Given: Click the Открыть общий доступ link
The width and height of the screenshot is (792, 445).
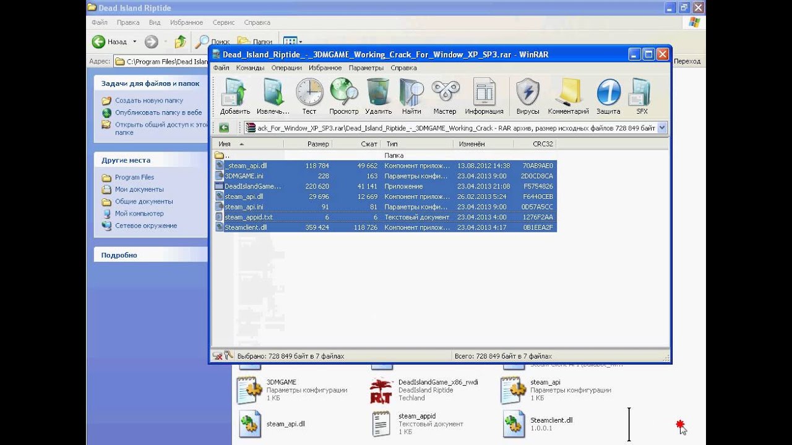Looking at the screenshot, I should click(161, 128).
